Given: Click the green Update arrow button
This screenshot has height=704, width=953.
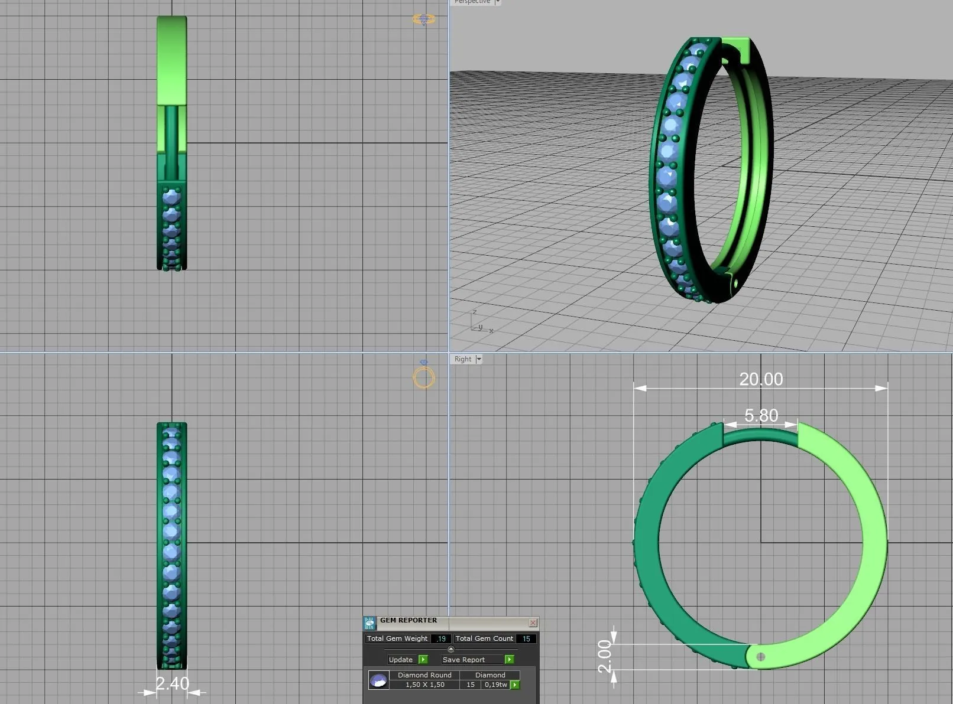Looking at the screenshot, I should pos(423,659).
